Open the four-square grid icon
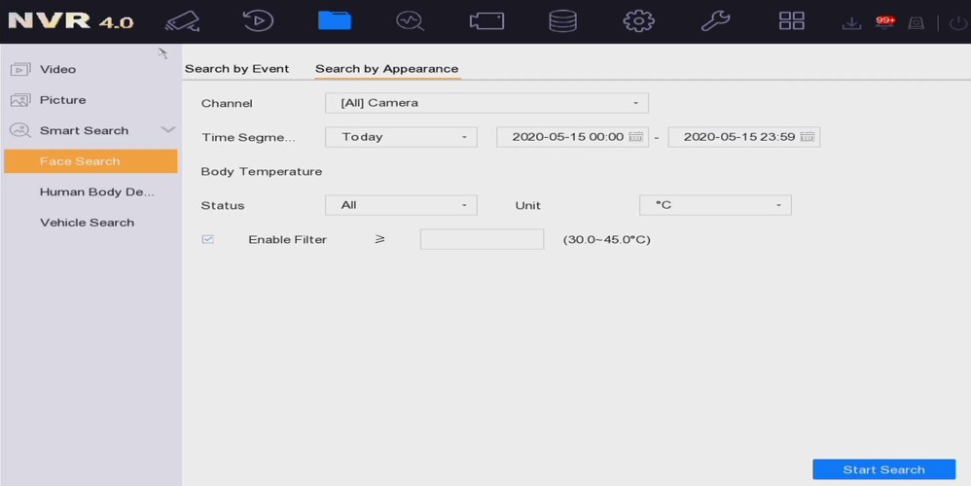This screenshot has width=971, height=486. (x=792, y=20)
